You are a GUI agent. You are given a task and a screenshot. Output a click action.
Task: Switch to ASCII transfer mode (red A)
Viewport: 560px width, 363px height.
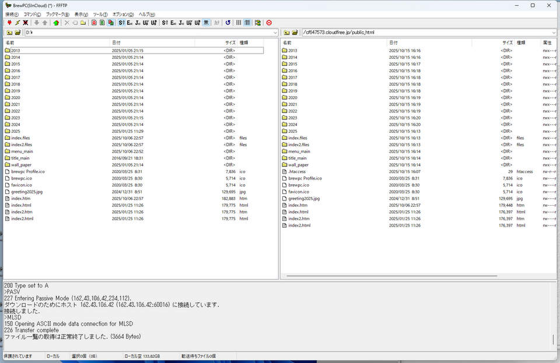[x=94, y=23]
